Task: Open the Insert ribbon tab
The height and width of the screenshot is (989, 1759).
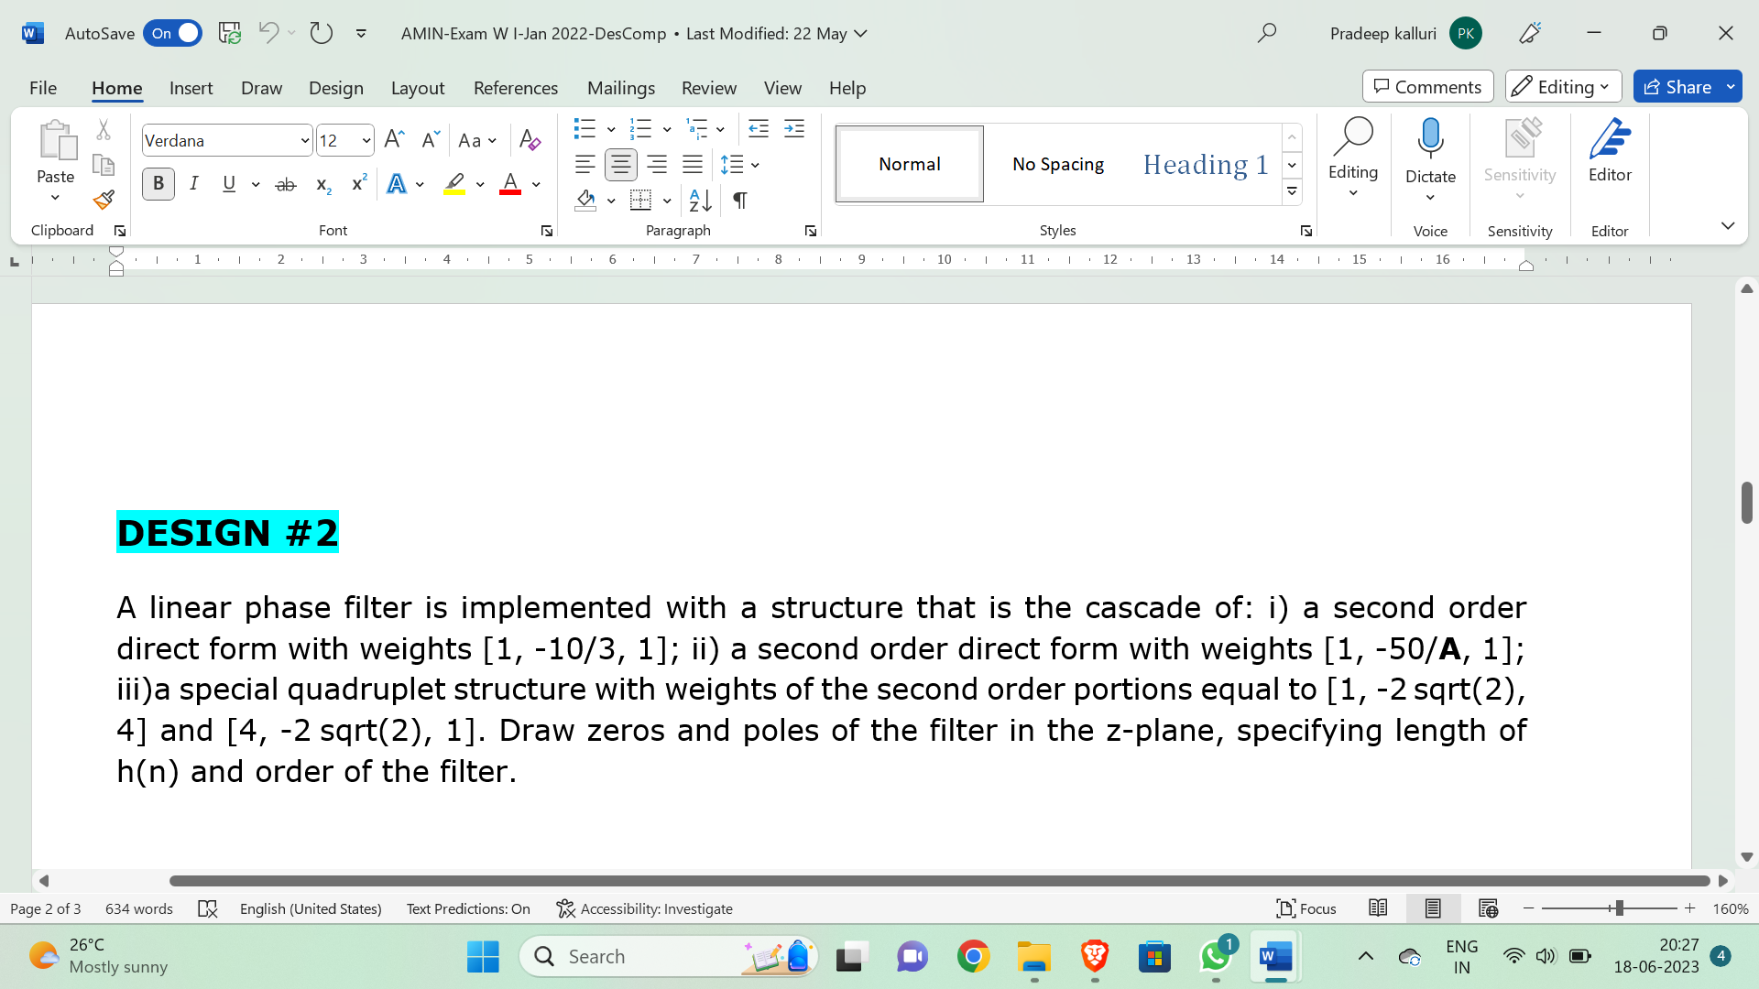Action: tap(191, 88)
